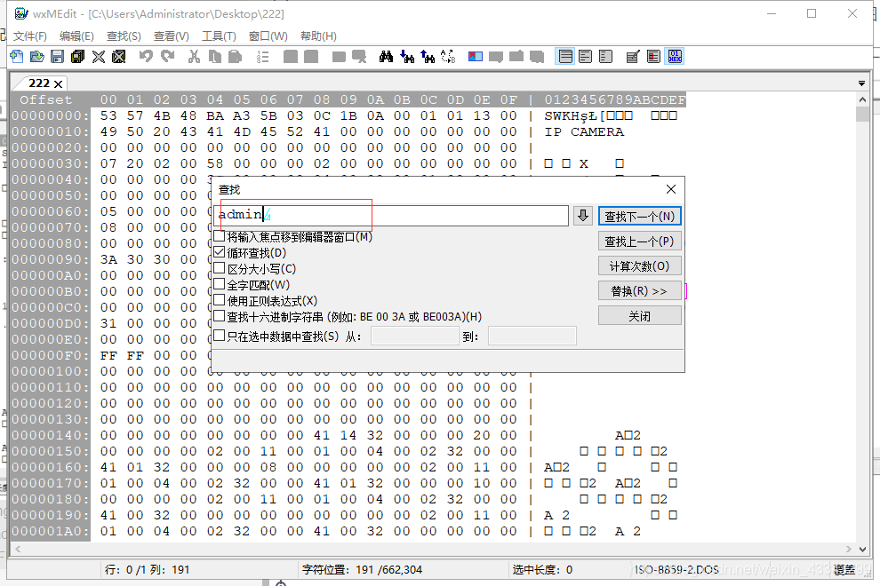The image size is (880, 586).
Task: Click the Open File toolbar icon
Action: click(x=37, y=57)
